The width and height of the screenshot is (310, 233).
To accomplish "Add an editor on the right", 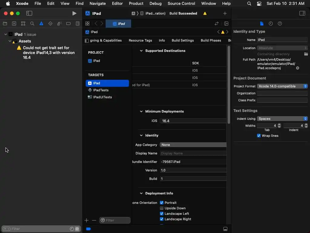I will pyautogui.click(x=226, y=24).
